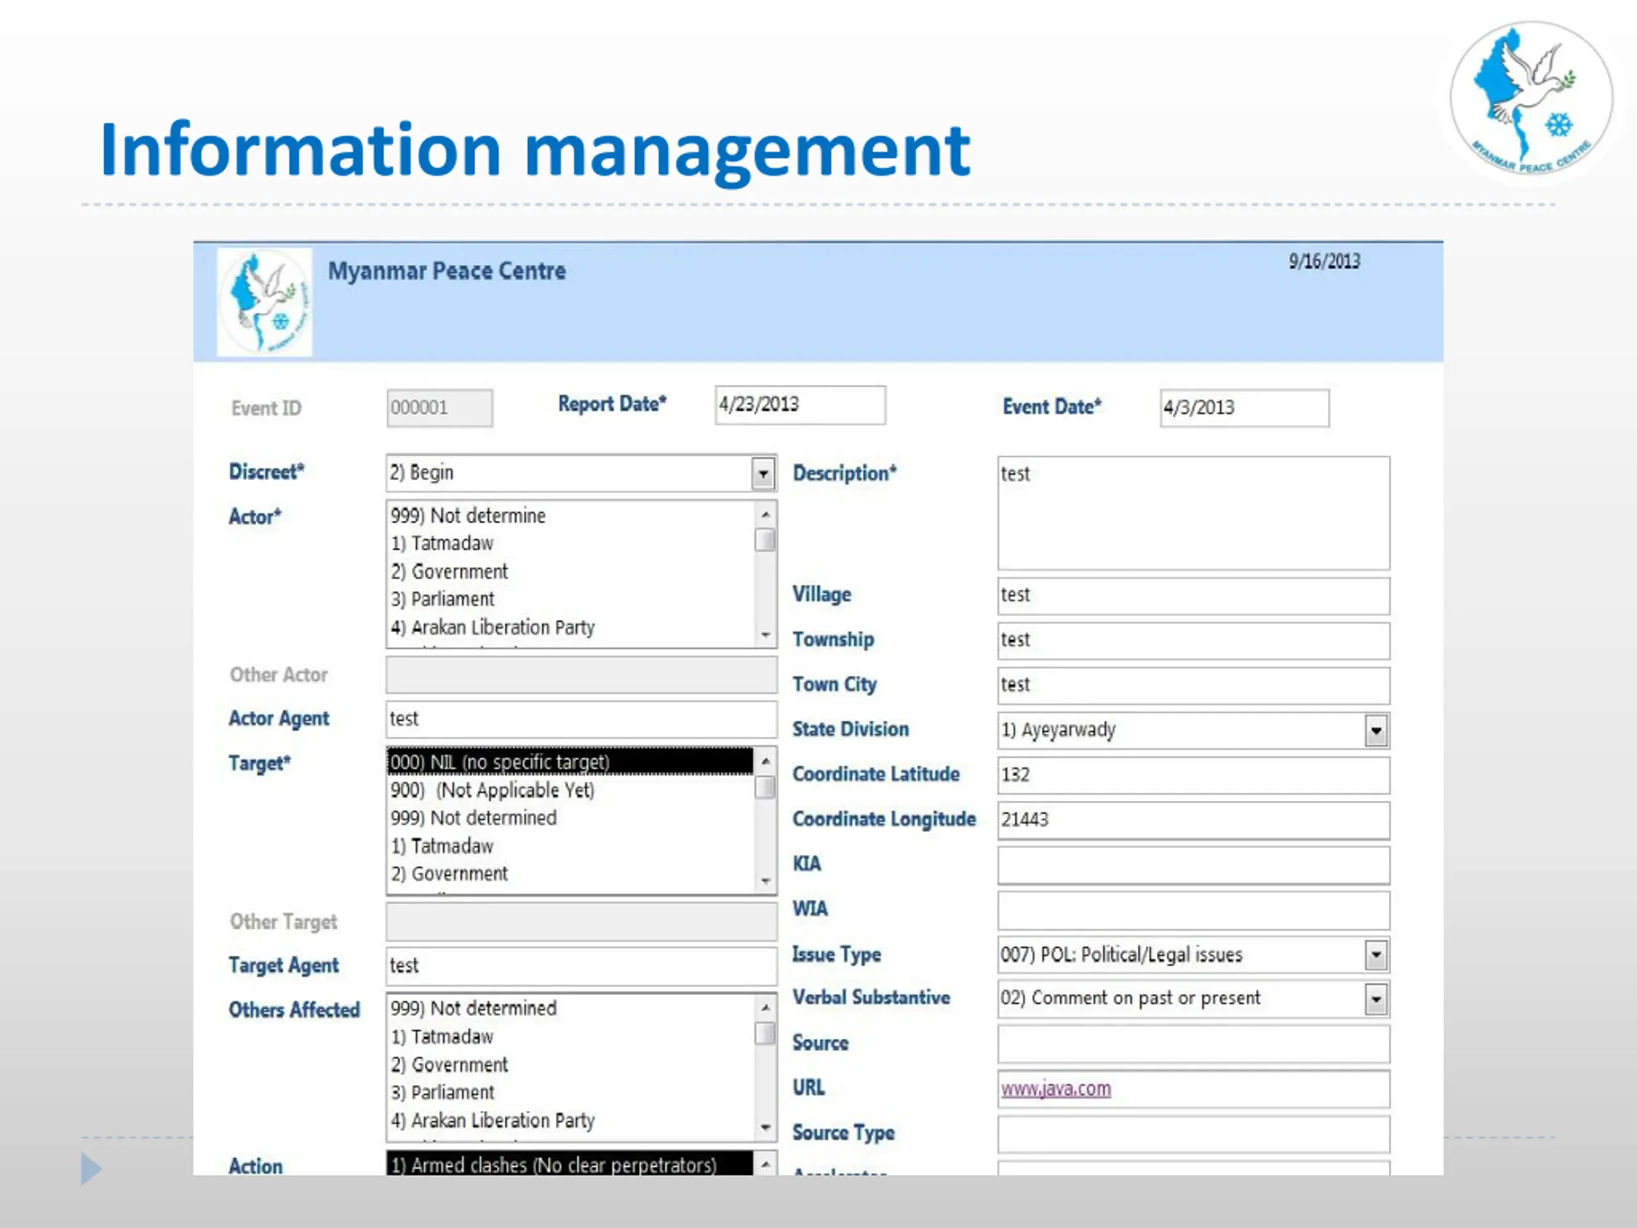Click the Actor Agent field

pos(581,720)
